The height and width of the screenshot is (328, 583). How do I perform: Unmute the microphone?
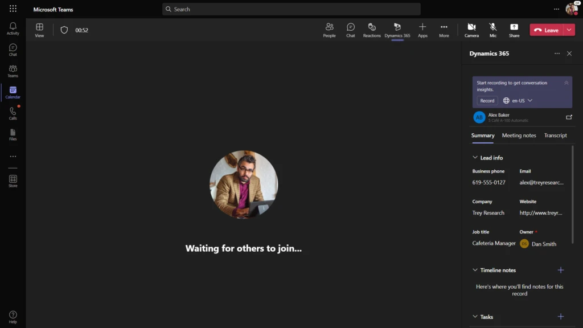coord(492,30)
